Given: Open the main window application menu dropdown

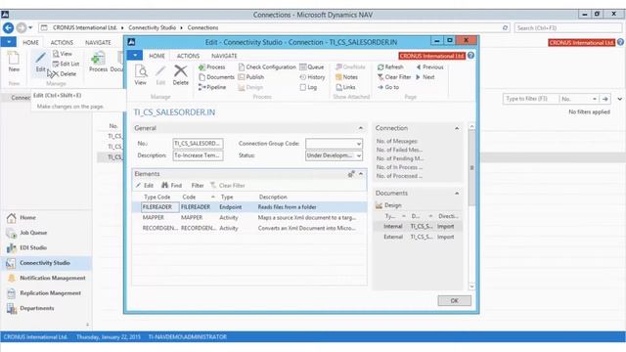Looking at the screenshot, I should click(x=9, y=41).
